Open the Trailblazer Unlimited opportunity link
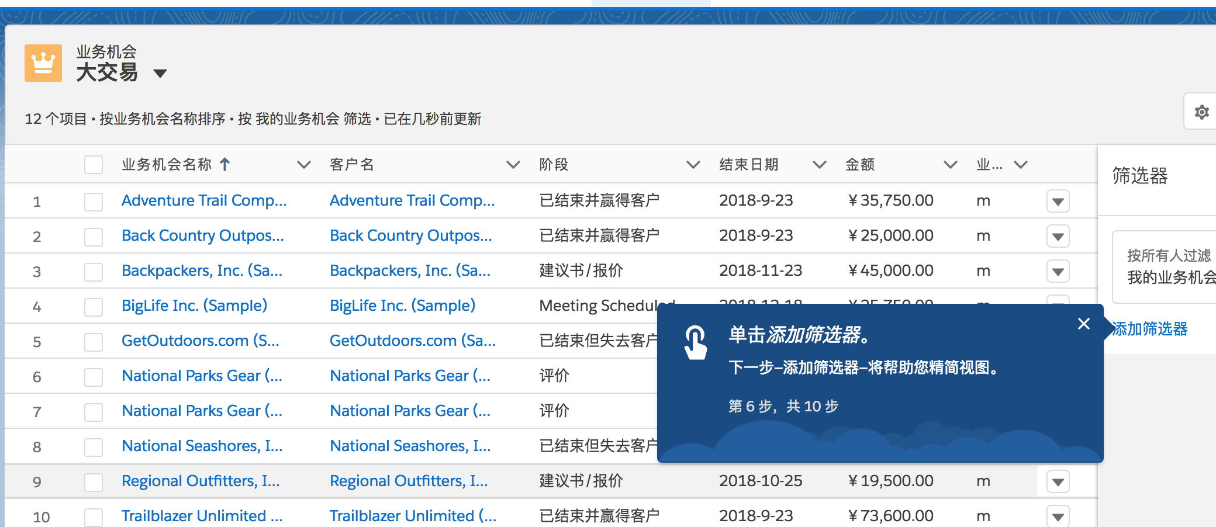 [x=202, y=516]
